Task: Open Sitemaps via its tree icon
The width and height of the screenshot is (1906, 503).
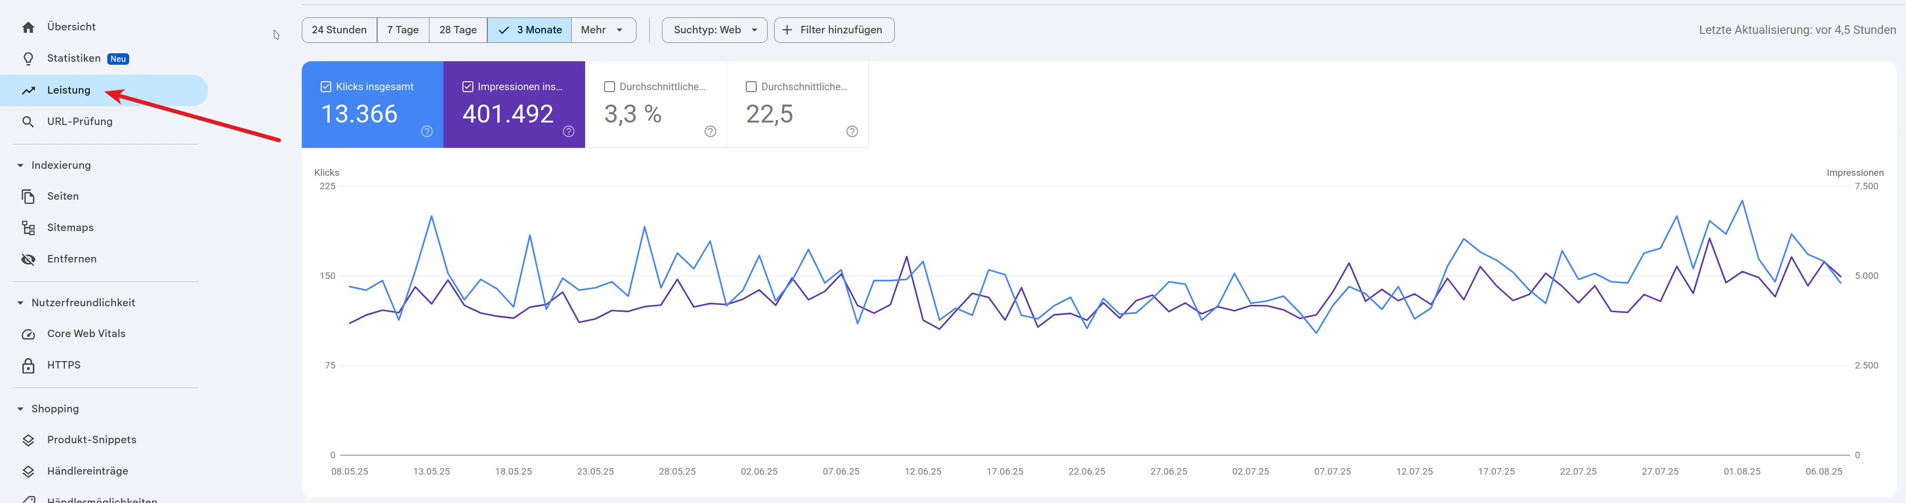Action: pos(28,228)
